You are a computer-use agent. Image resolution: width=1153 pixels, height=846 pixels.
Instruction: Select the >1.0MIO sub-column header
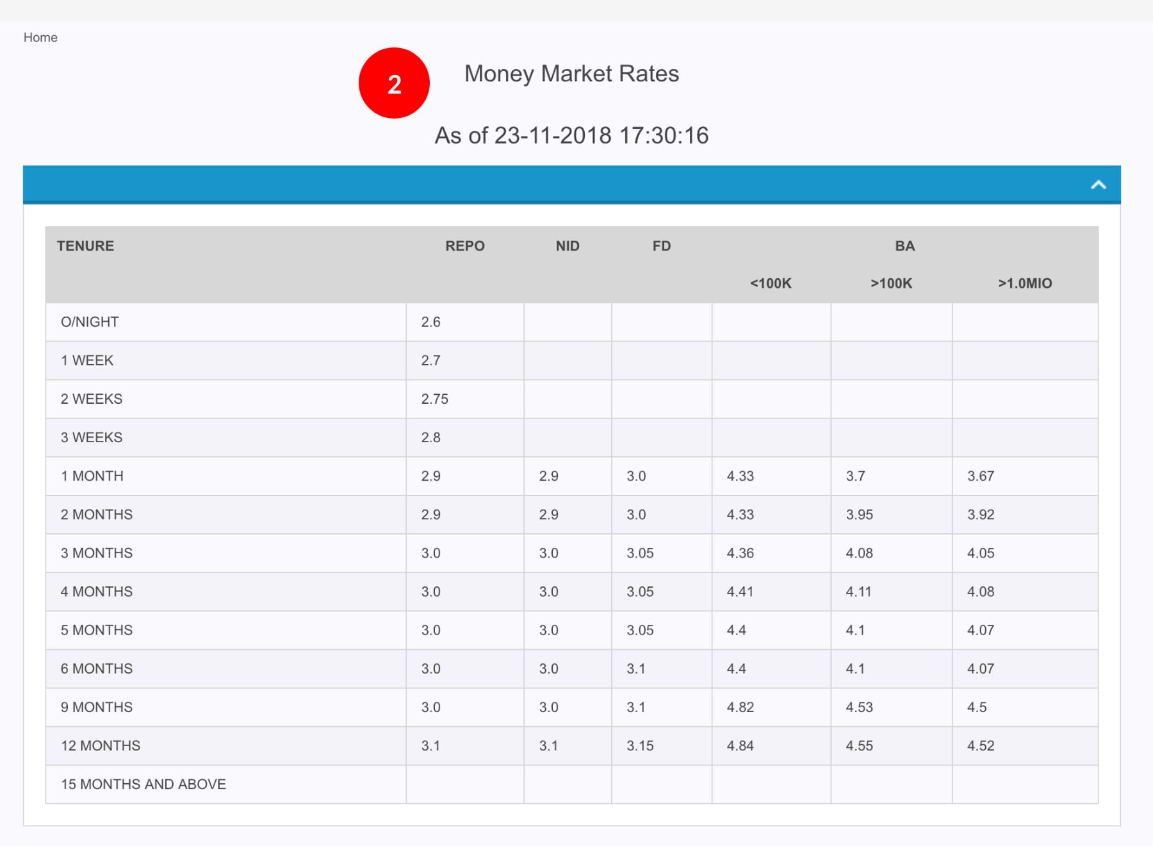1025,283
